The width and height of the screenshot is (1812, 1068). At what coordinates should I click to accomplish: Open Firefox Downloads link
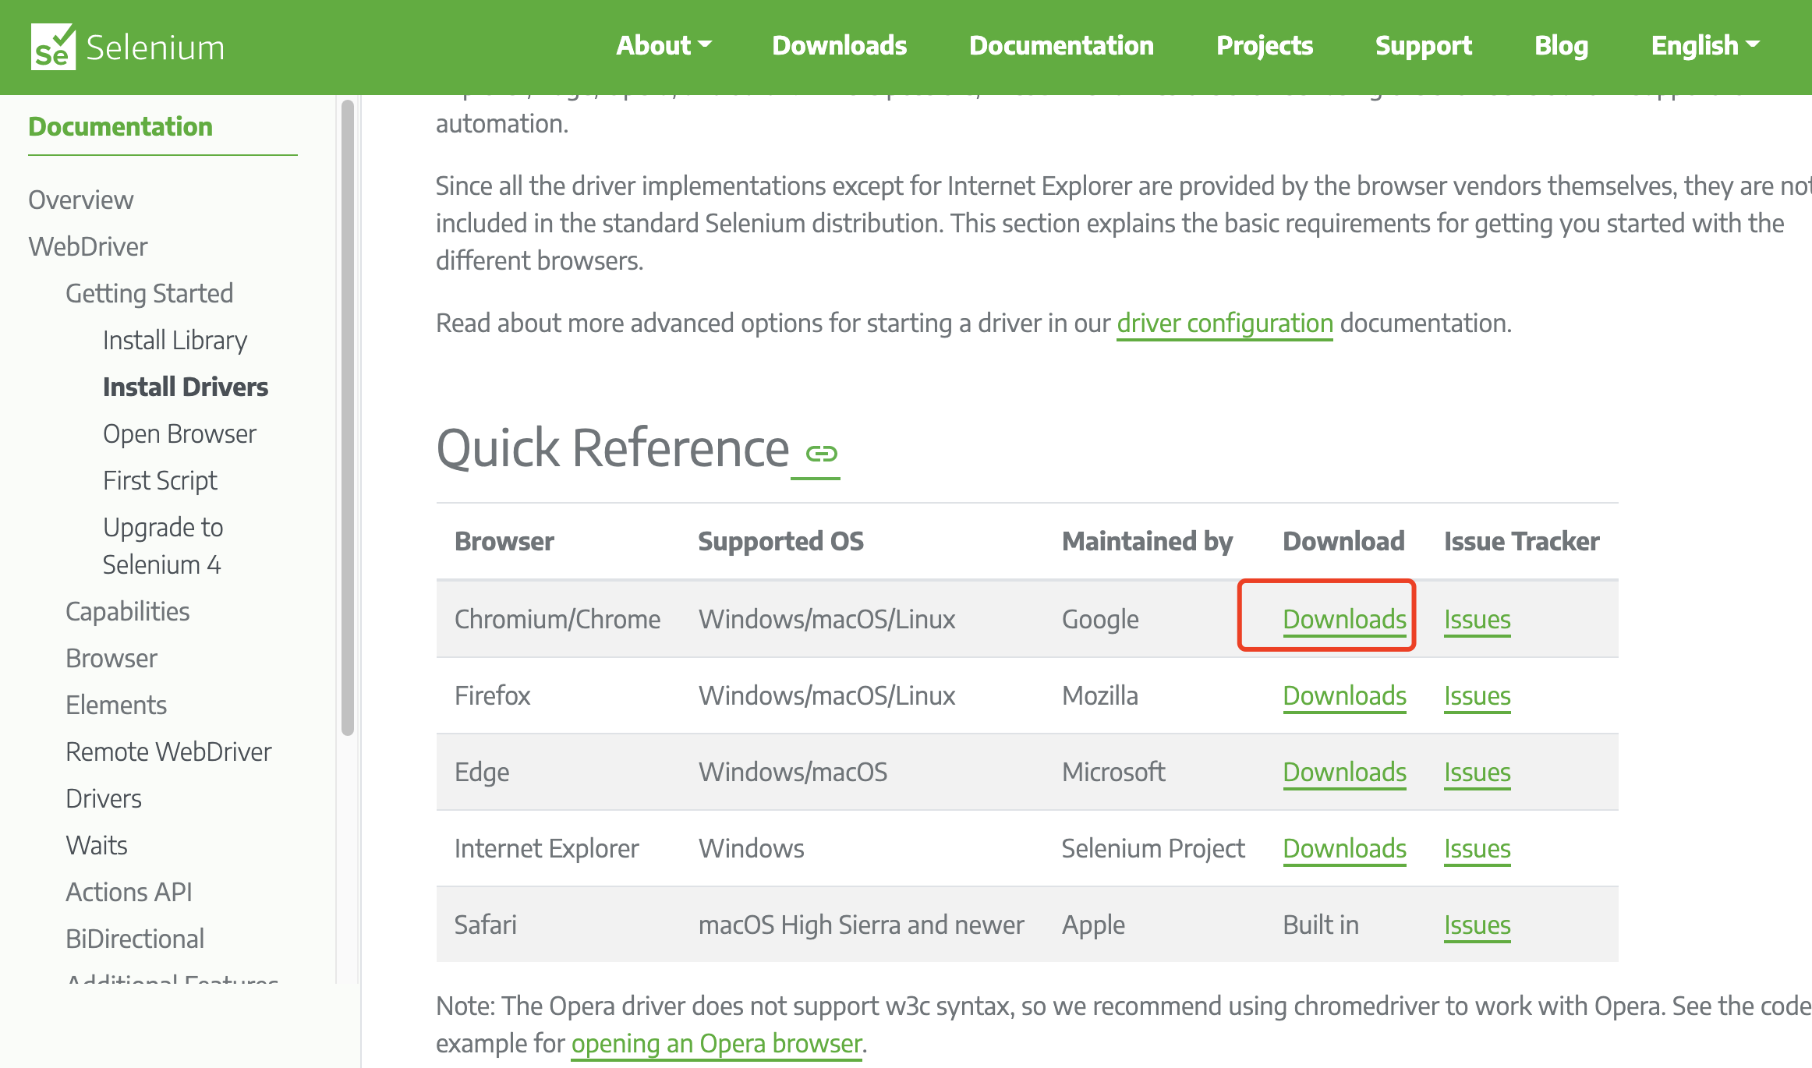click(x=1344, y=695)
